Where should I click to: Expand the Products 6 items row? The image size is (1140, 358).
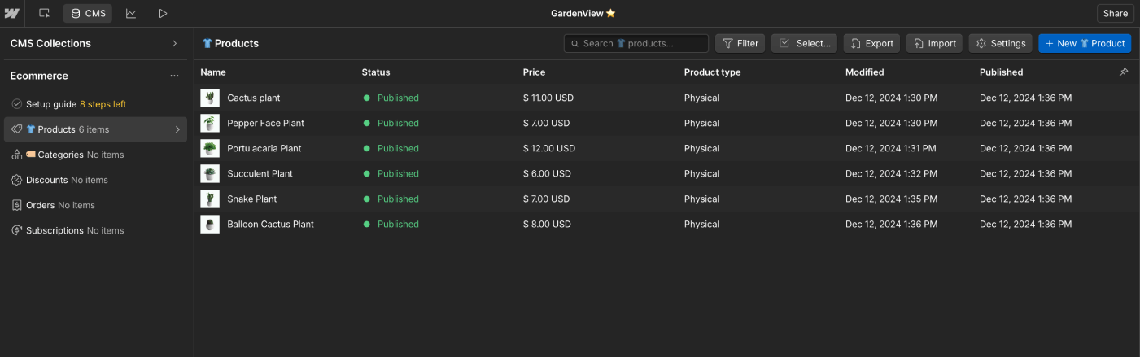(177, 129)
